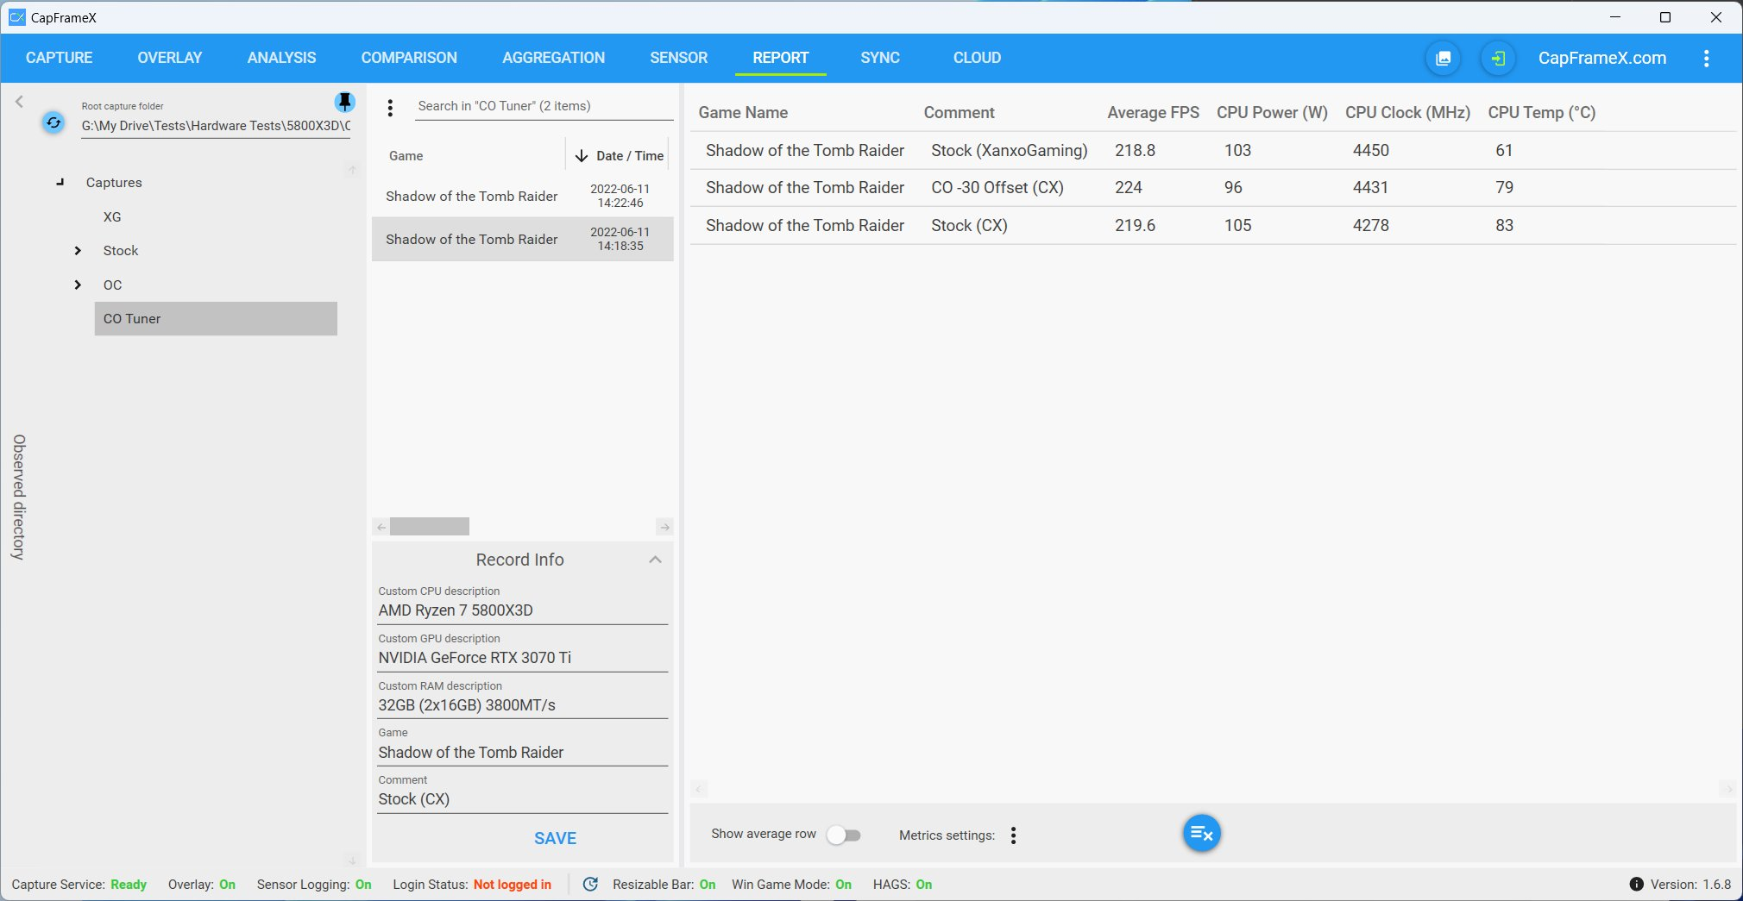Screen dimensions: 1743x901
Task: Click the Root capture folder path field
Action: [216, 126]
